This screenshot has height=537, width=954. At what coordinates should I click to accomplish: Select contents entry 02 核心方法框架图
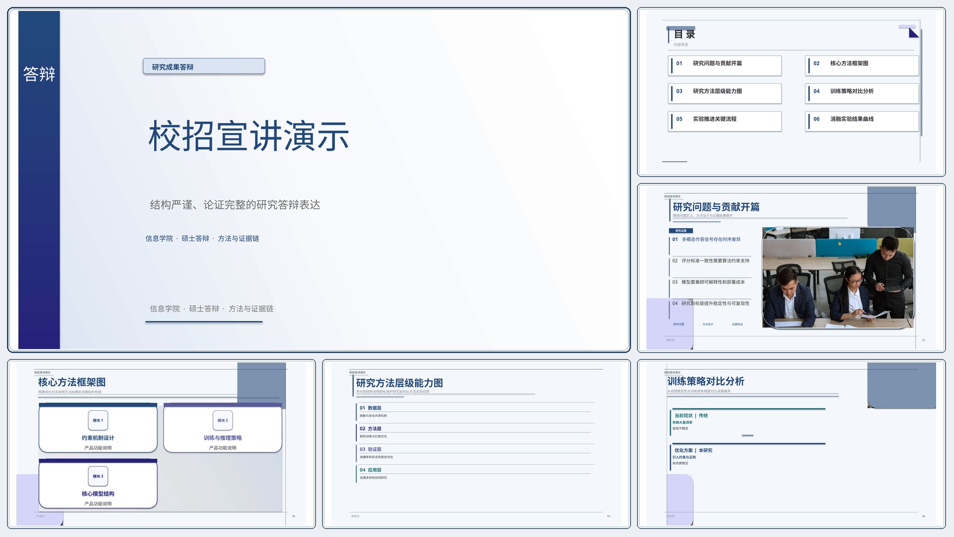862,66
